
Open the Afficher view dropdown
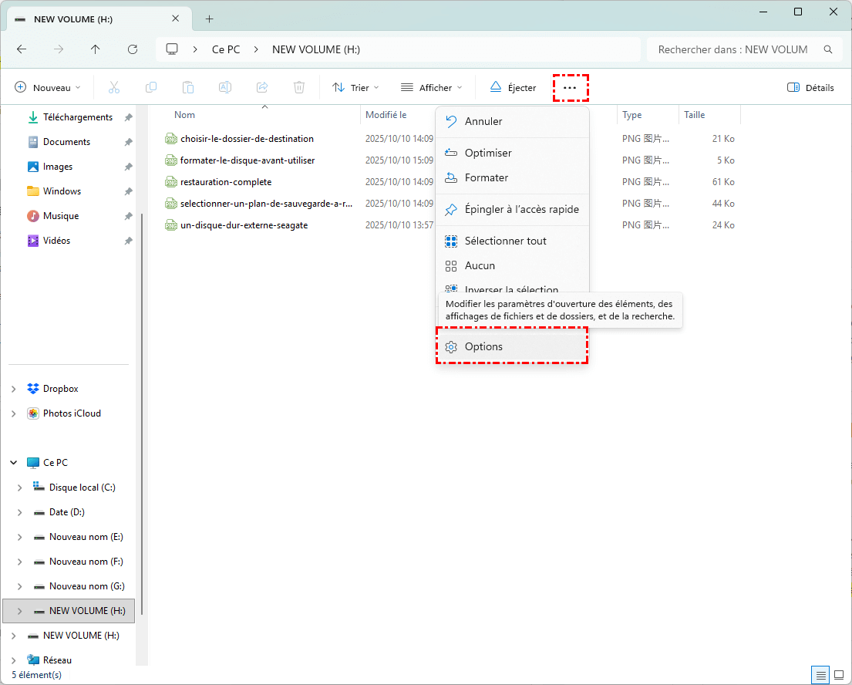tap(431, 88)
